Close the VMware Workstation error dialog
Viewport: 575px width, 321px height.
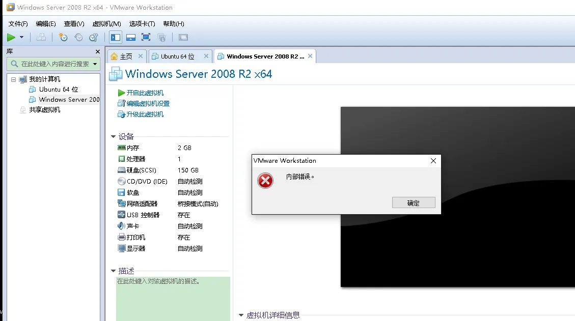[433, 161]
